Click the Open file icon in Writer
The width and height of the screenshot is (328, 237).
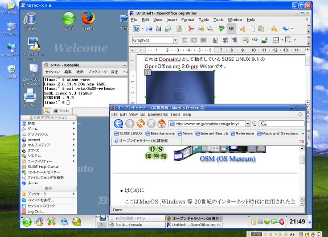coord(149,28)
